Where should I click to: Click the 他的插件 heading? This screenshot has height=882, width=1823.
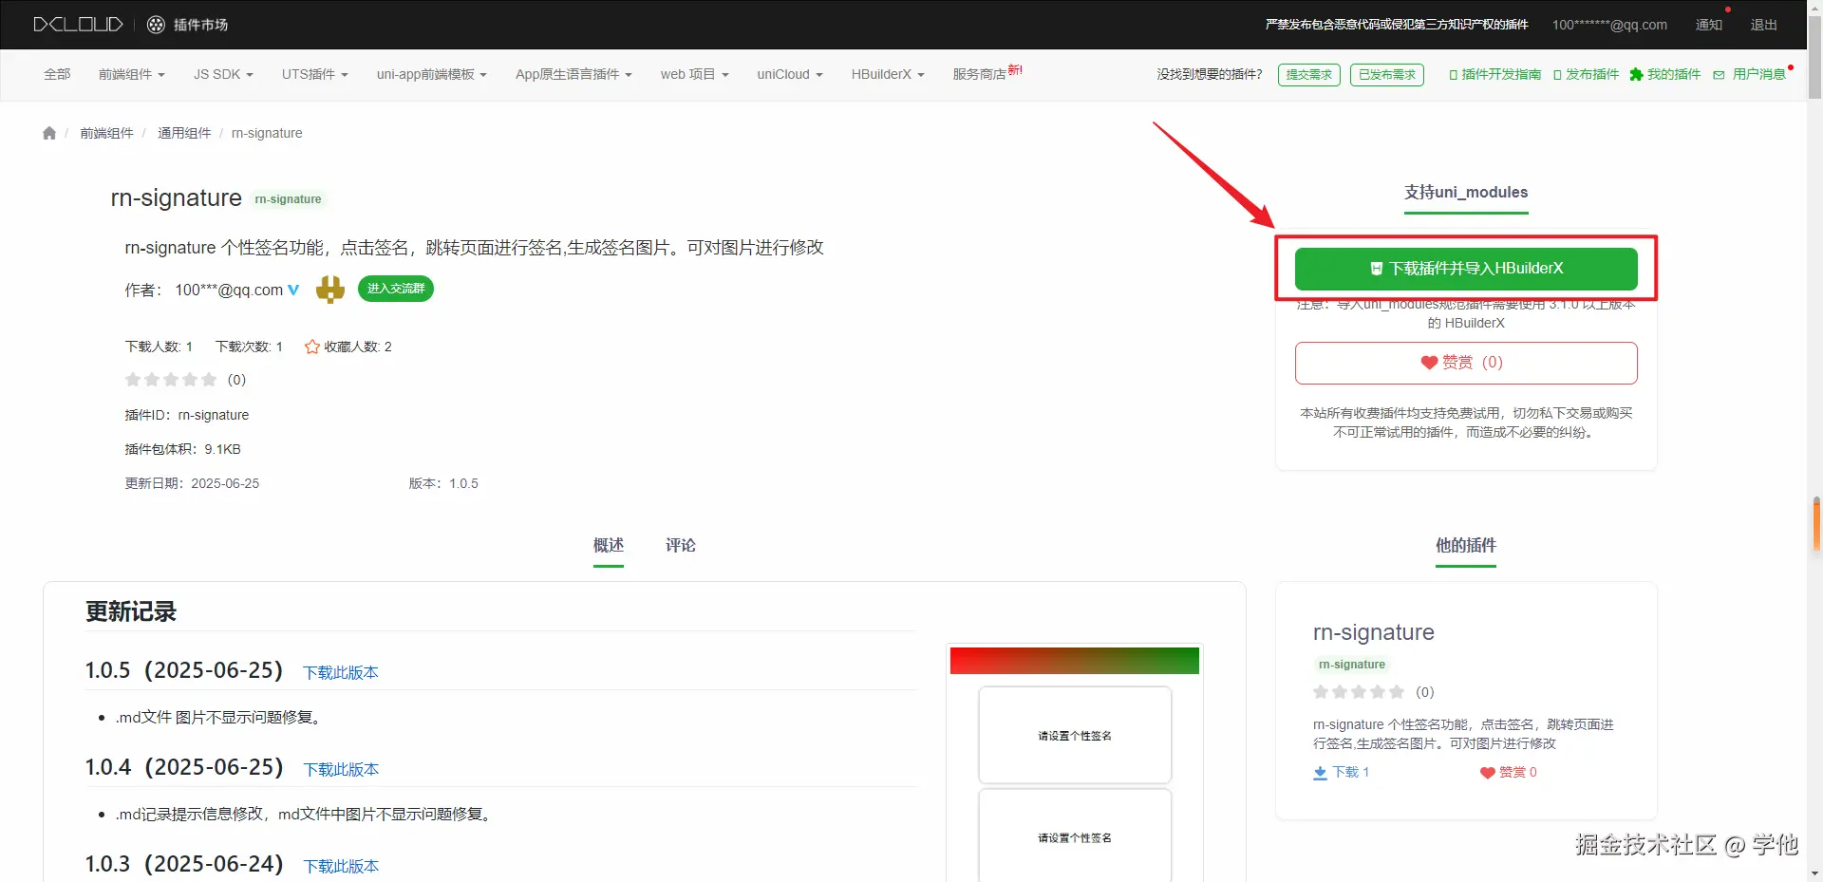point(1466,546)
